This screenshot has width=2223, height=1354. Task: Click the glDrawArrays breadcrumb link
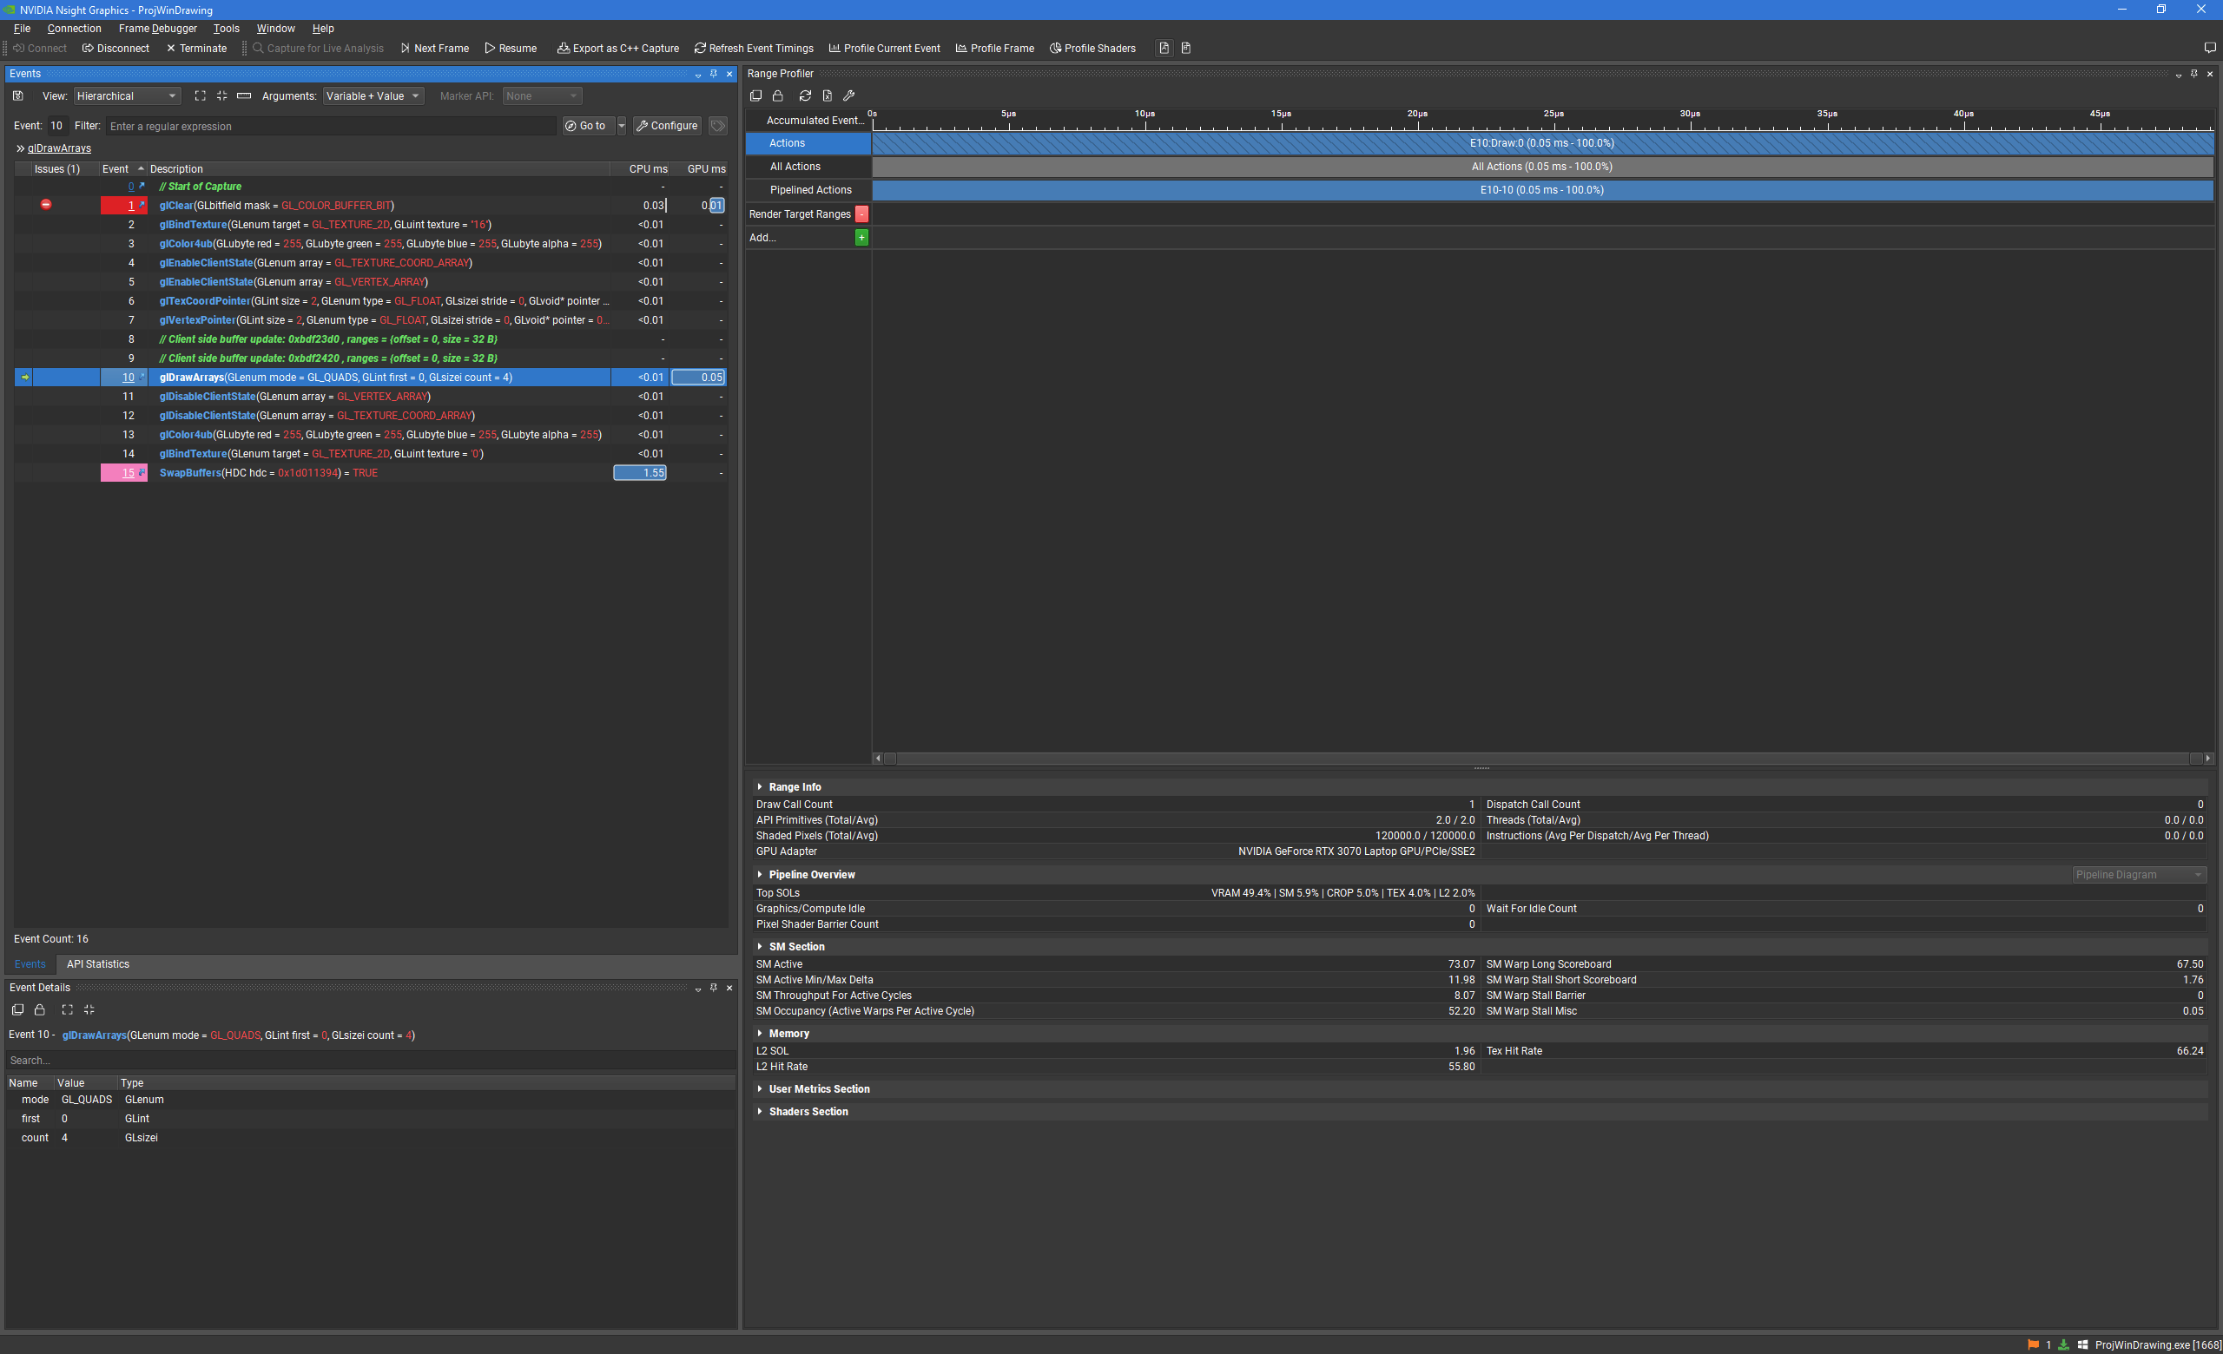tap(60, 148)
